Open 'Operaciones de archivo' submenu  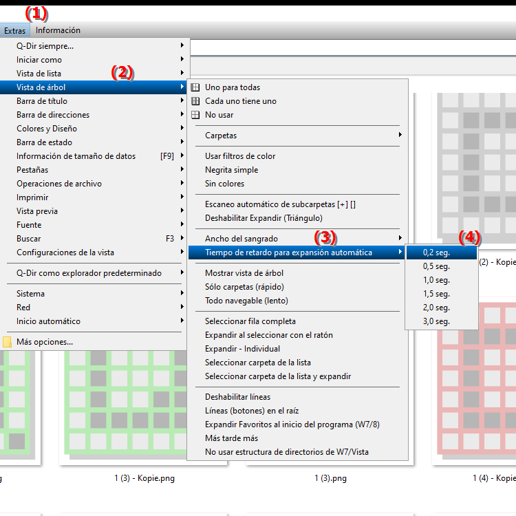pos(94,184)
